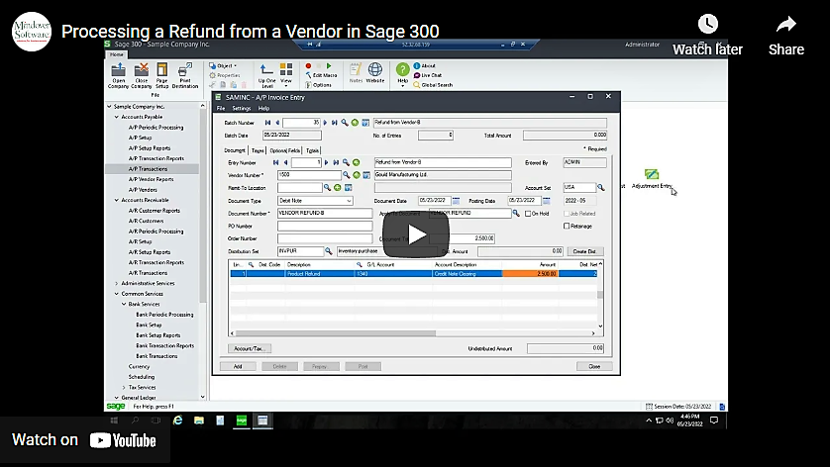Click the Record Macro red button

pyautogui.click(x=308, y=66)
